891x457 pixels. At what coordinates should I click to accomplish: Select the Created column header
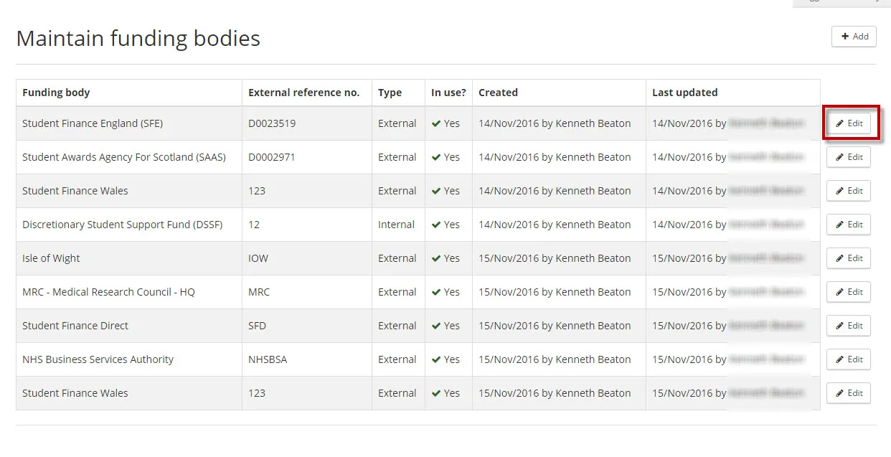[498, 93]
